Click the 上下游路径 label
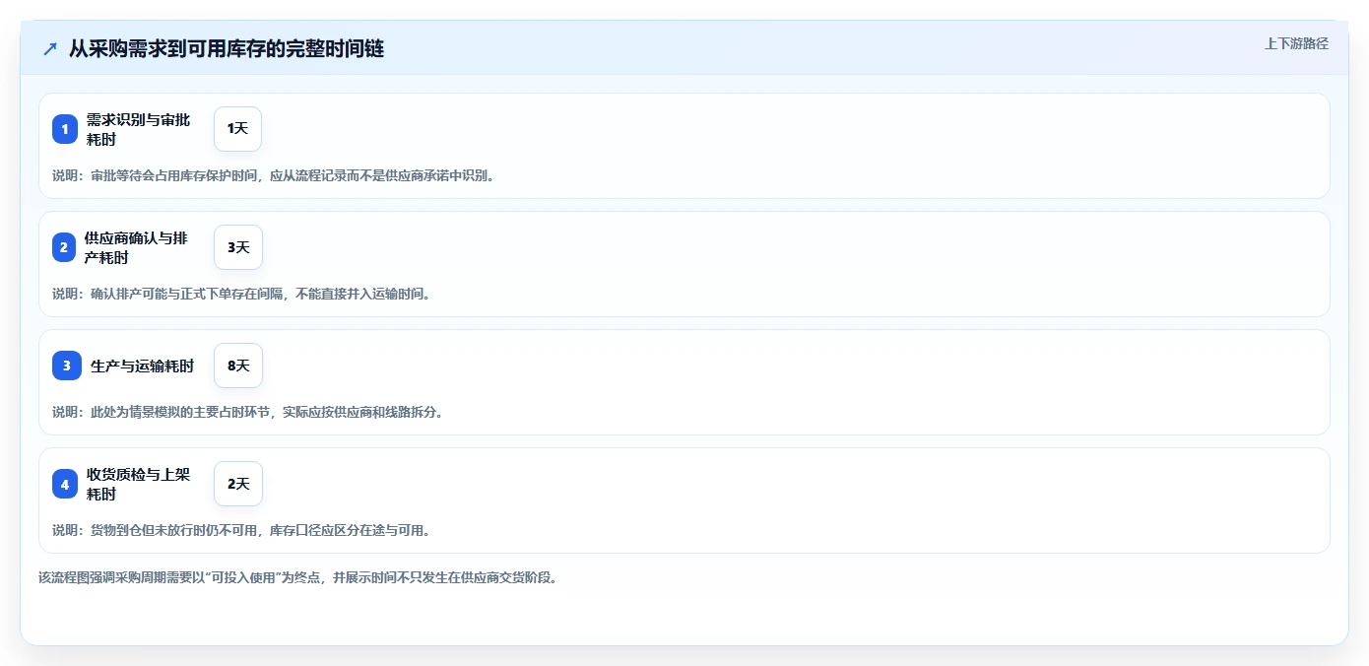 point(1296,43)
